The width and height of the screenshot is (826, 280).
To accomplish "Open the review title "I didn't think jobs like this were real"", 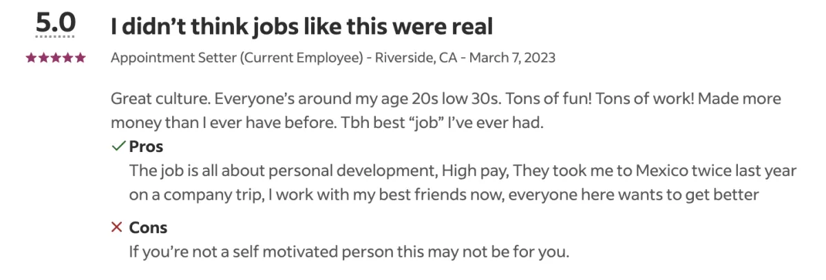I will tap(301, 27).
